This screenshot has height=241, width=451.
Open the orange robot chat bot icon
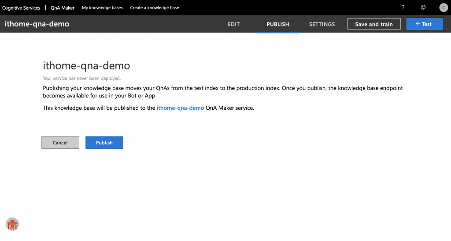point(12,224)
